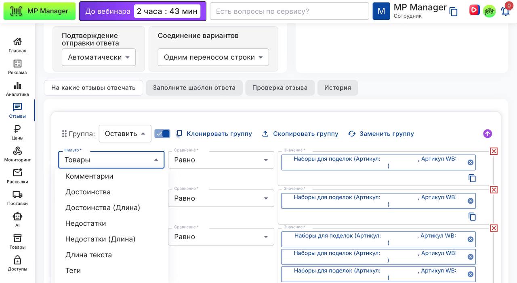Open the История tab
This screenshot has width=517, height=283.
pos(337,87)
